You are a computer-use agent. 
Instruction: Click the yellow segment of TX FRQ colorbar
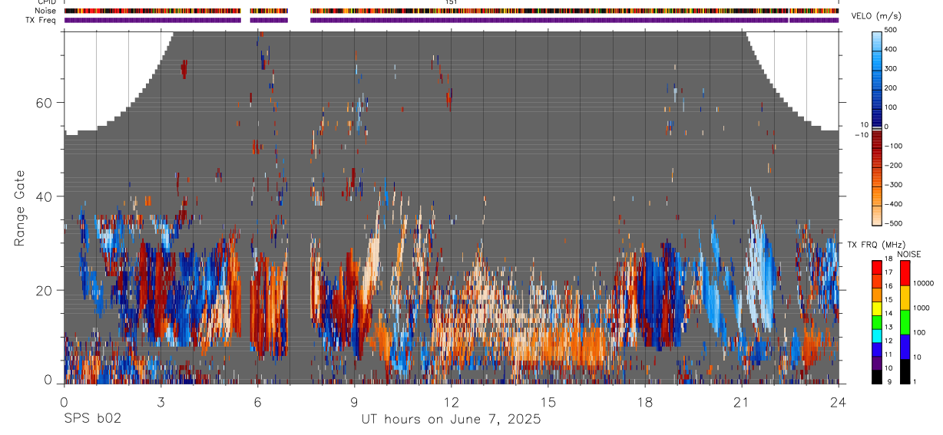(877, 307)
